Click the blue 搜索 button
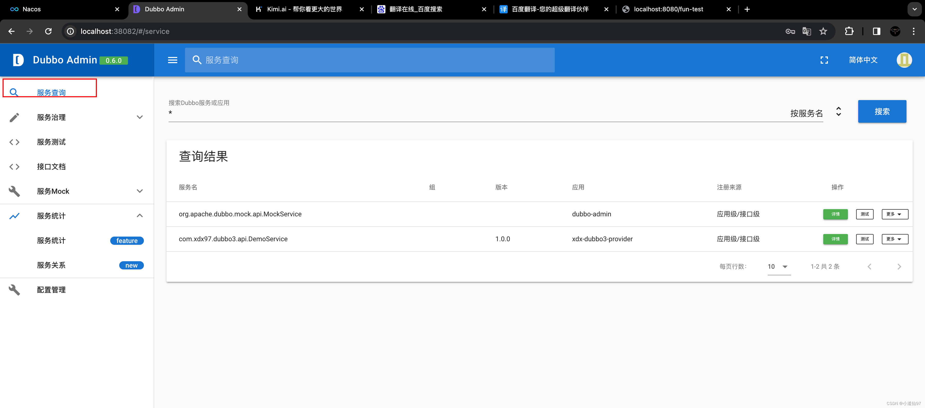This screenshot has width=925, height=408. tap(882, 112)
